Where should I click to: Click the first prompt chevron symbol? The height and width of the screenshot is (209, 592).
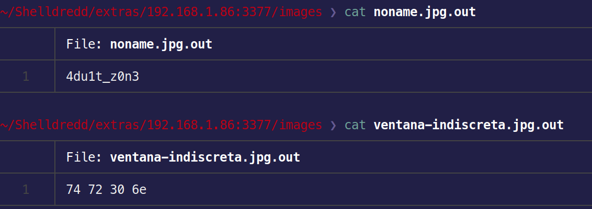click(334, 12)
